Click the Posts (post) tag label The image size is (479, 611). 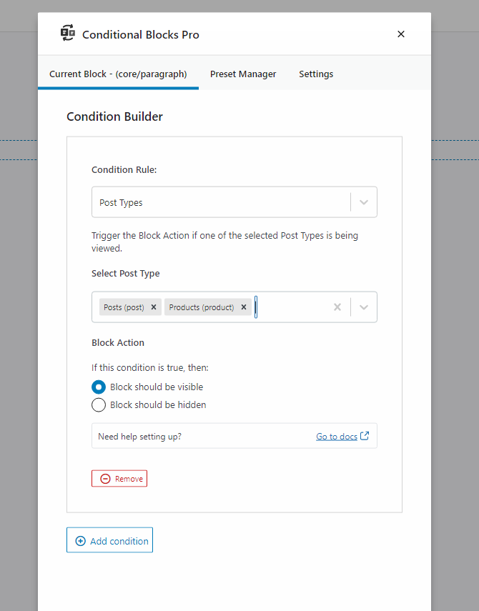pos(124,307)
